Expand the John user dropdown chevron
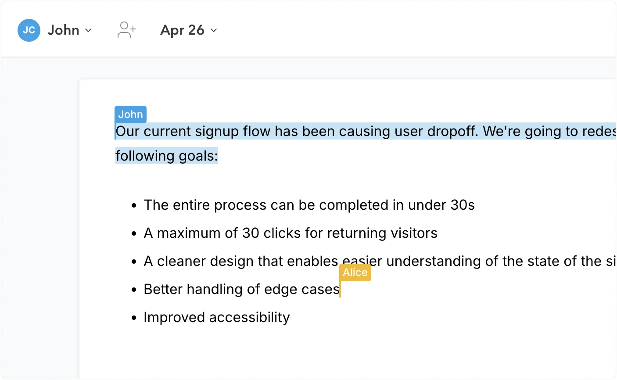This screenshot has width=617, height=380. (88, 30)
